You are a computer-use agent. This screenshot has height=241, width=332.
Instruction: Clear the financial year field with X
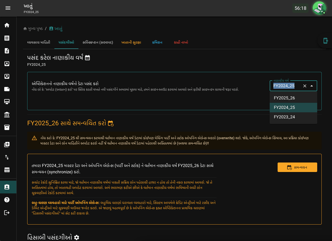(x=305, y=86)
